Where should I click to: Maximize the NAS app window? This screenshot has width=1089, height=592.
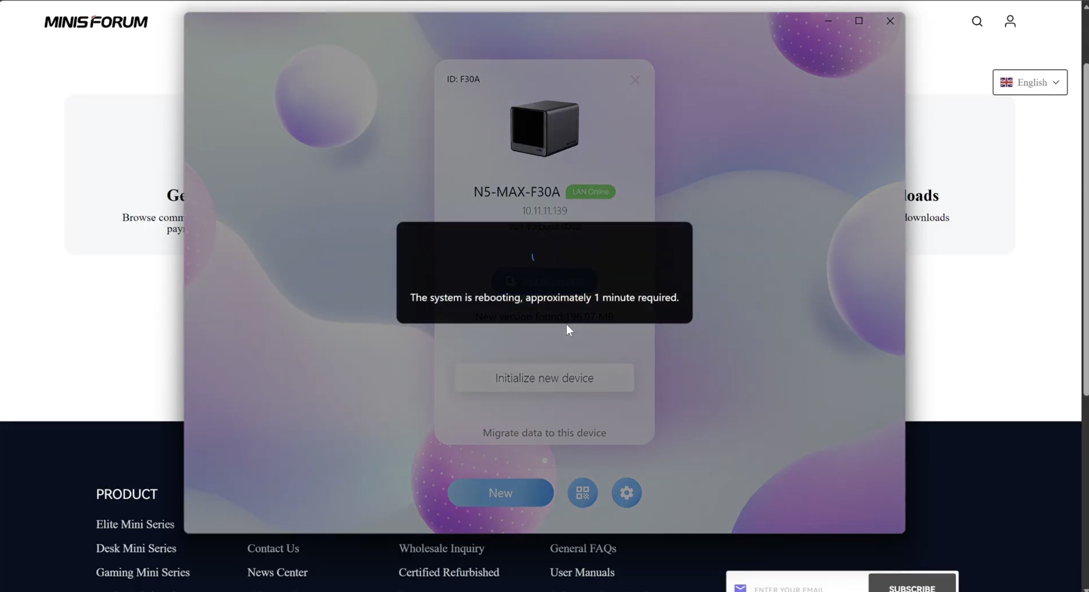[859, 21]
